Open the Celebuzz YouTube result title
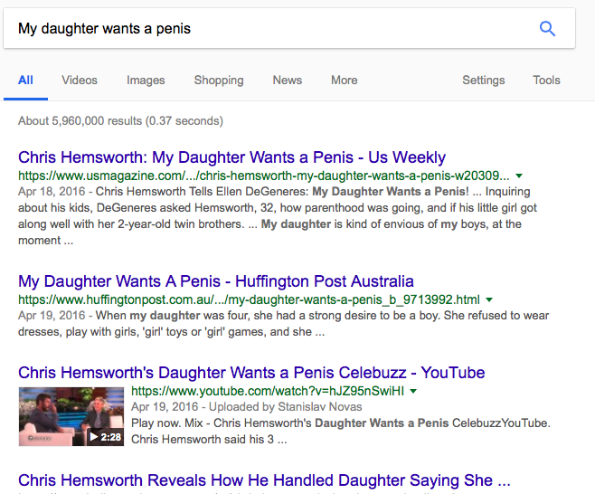This screenshot has height=494, width=595. (251, 373)
